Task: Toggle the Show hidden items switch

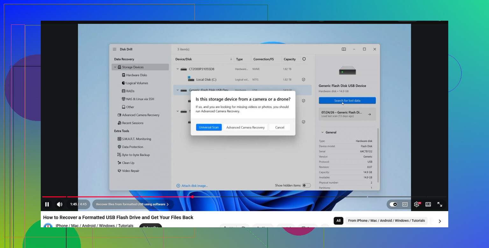Action: (306, 186)
